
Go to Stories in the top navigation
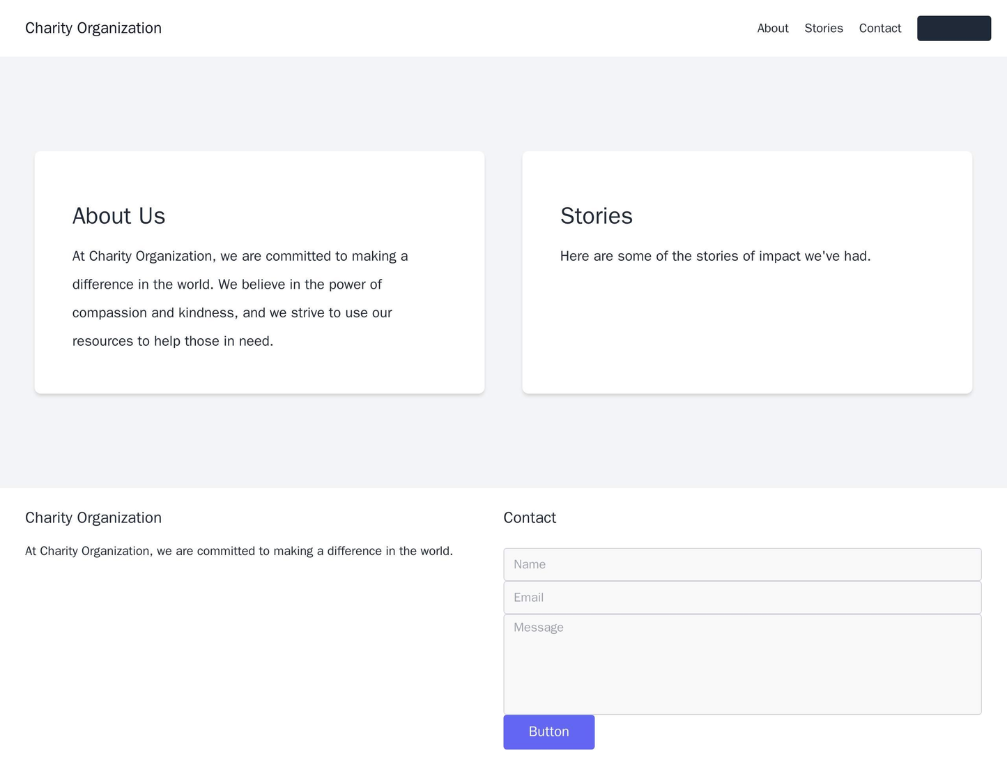(x=823, y=28)
